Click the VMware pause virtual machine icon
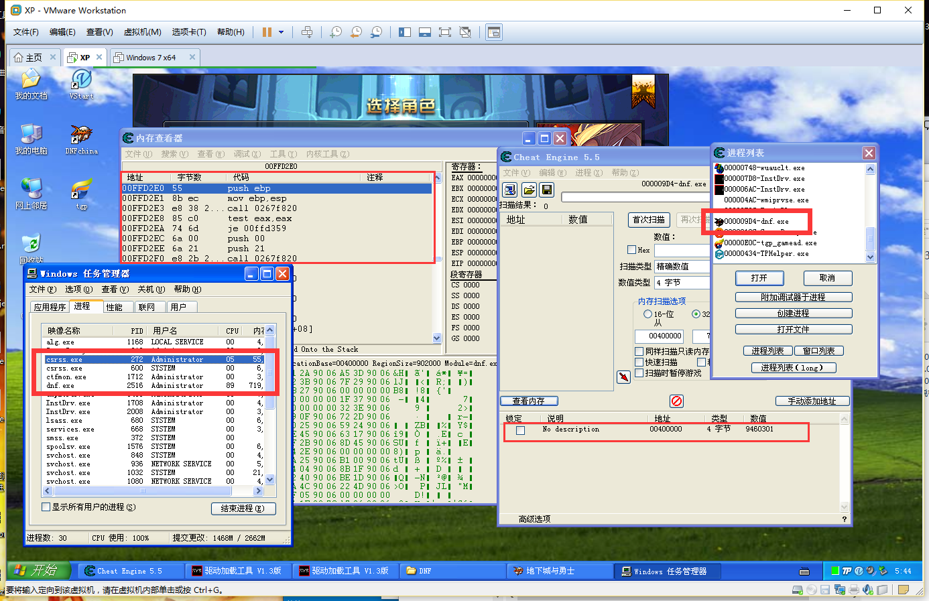Screen dimensions: 929x601 (x=267, y=32)
